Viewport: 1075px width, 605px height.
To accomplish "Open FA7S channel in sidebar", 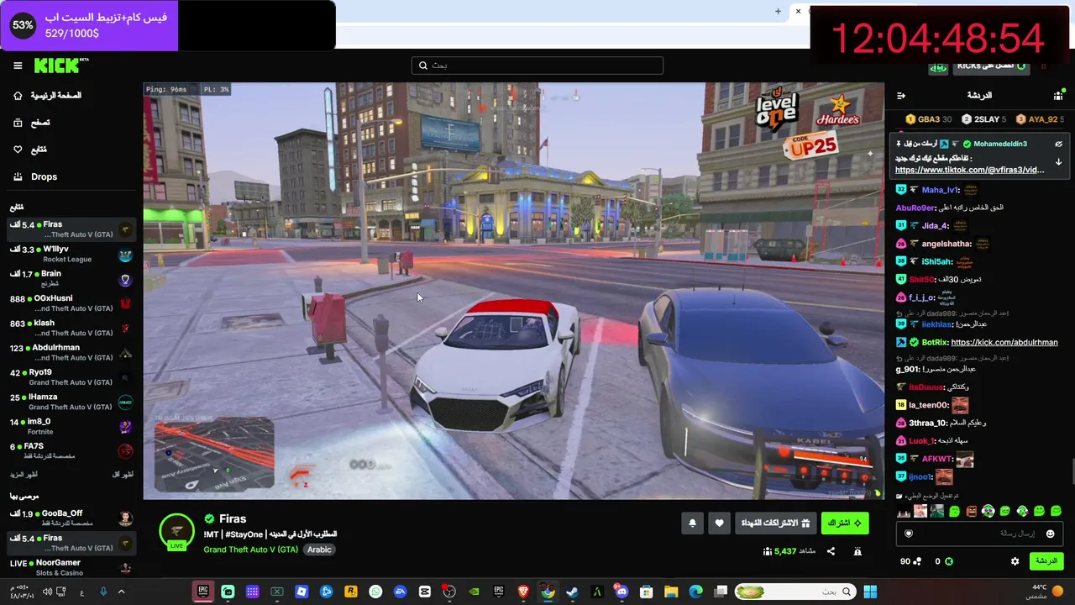I will 71,450.
